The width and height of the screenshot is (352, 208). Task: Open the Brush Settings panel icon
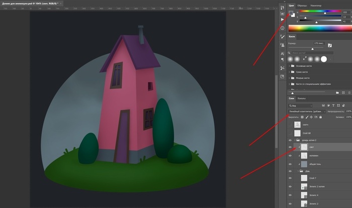tap(283, 36)
